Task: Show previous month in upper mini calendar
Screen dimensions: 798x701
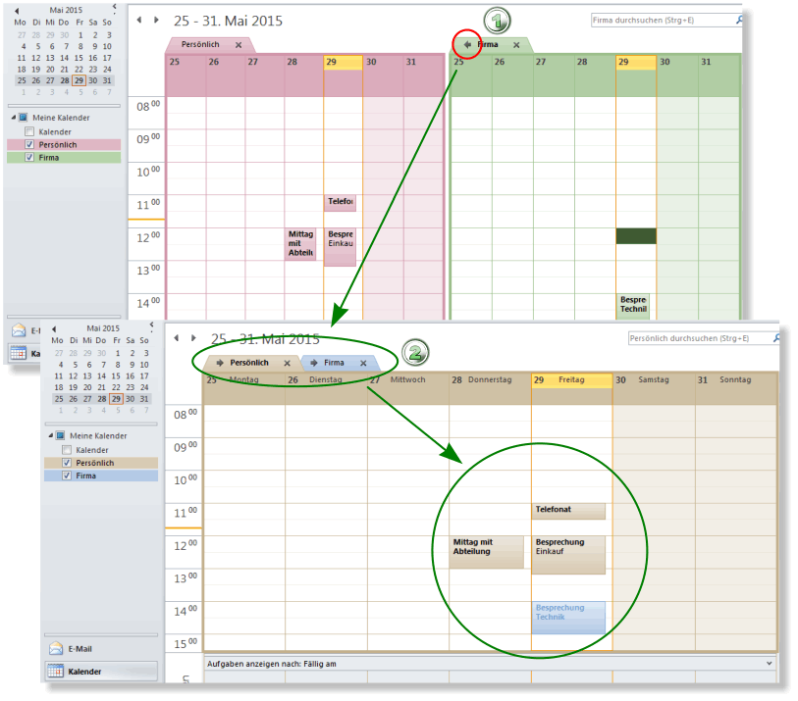Action: pyautogui.click(x=16, y=10)
